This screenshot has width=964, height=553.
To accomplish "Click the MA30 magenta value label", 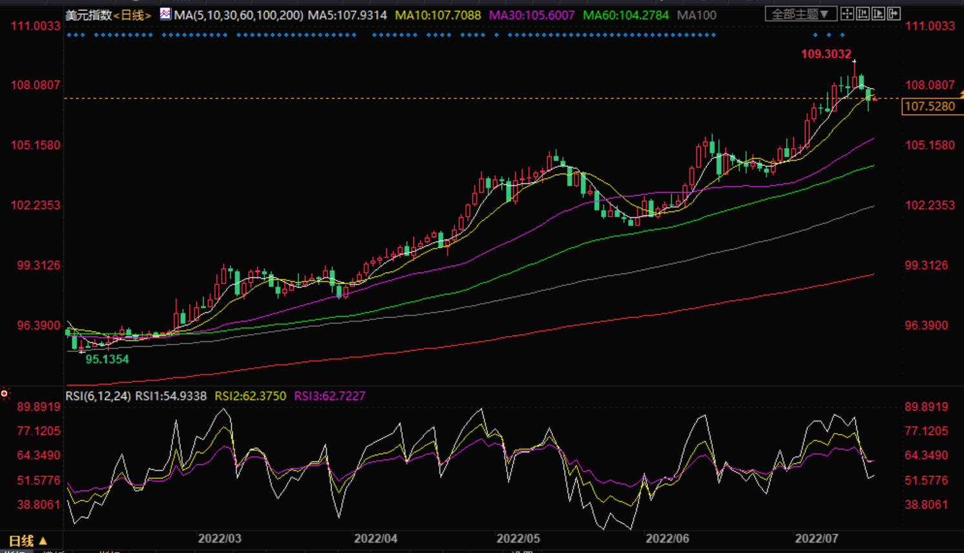I will click(x=532, y=15).
